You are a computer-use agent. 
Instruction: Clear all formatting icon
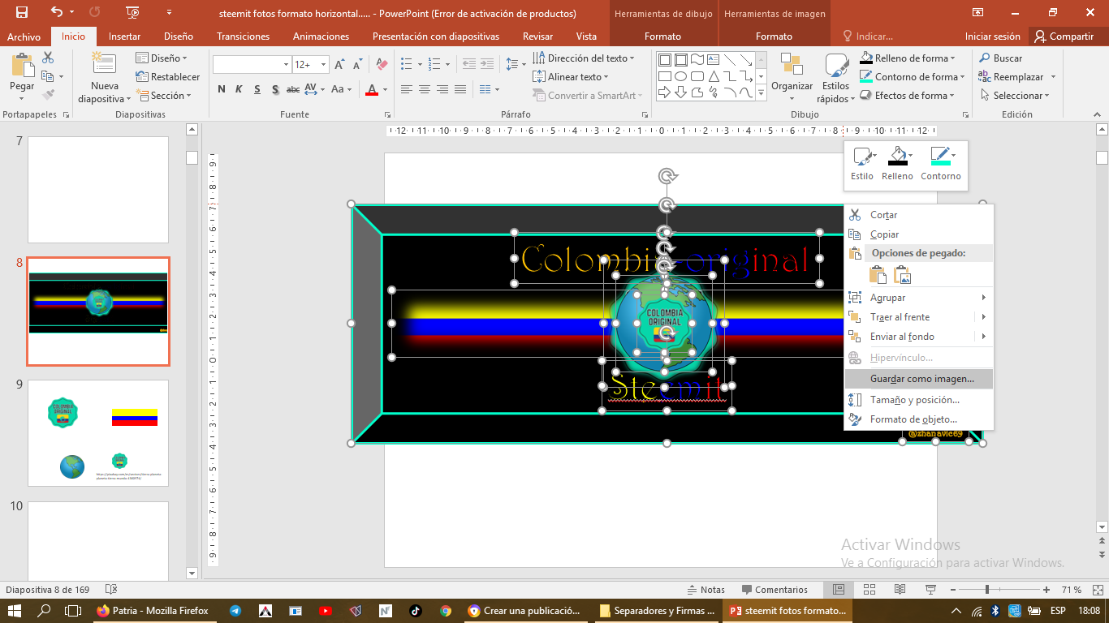381,65
